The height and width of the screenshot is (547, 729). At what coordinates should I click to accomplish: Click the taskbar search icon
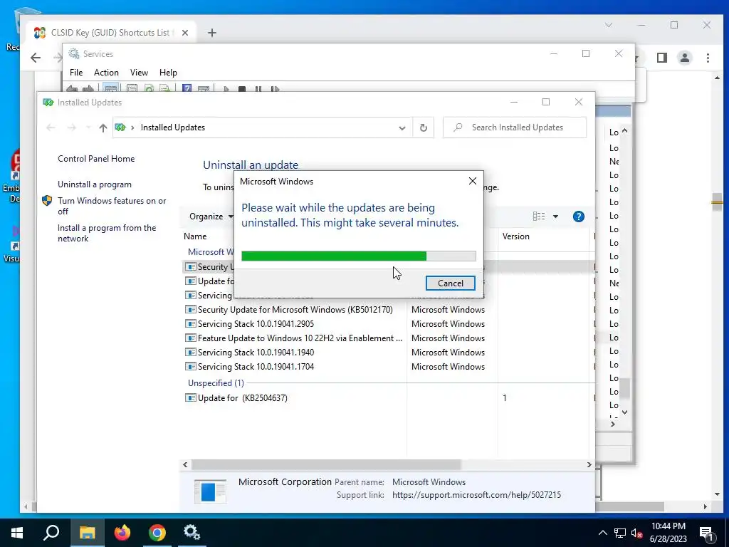click(51, 533)
